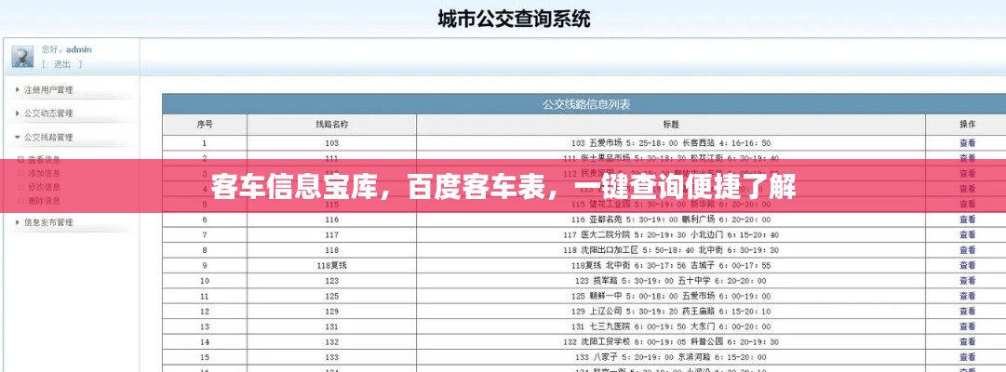Click title text '125 朝鲜一中'
Viewport: 1006px width, 372px height.
(597, 297)
